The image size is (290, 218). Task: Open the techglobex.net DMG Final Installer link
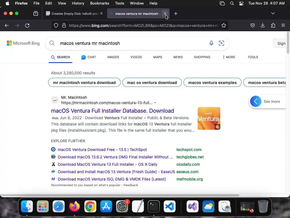115,157
